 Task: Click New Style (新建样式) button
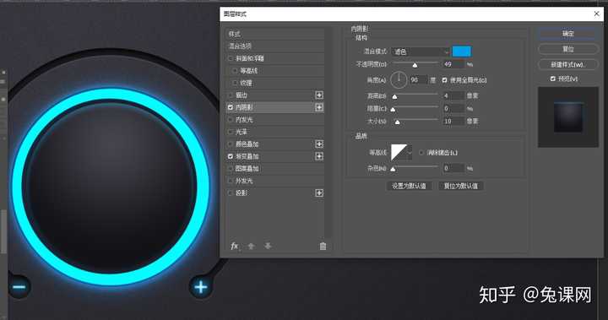point(568,64)
